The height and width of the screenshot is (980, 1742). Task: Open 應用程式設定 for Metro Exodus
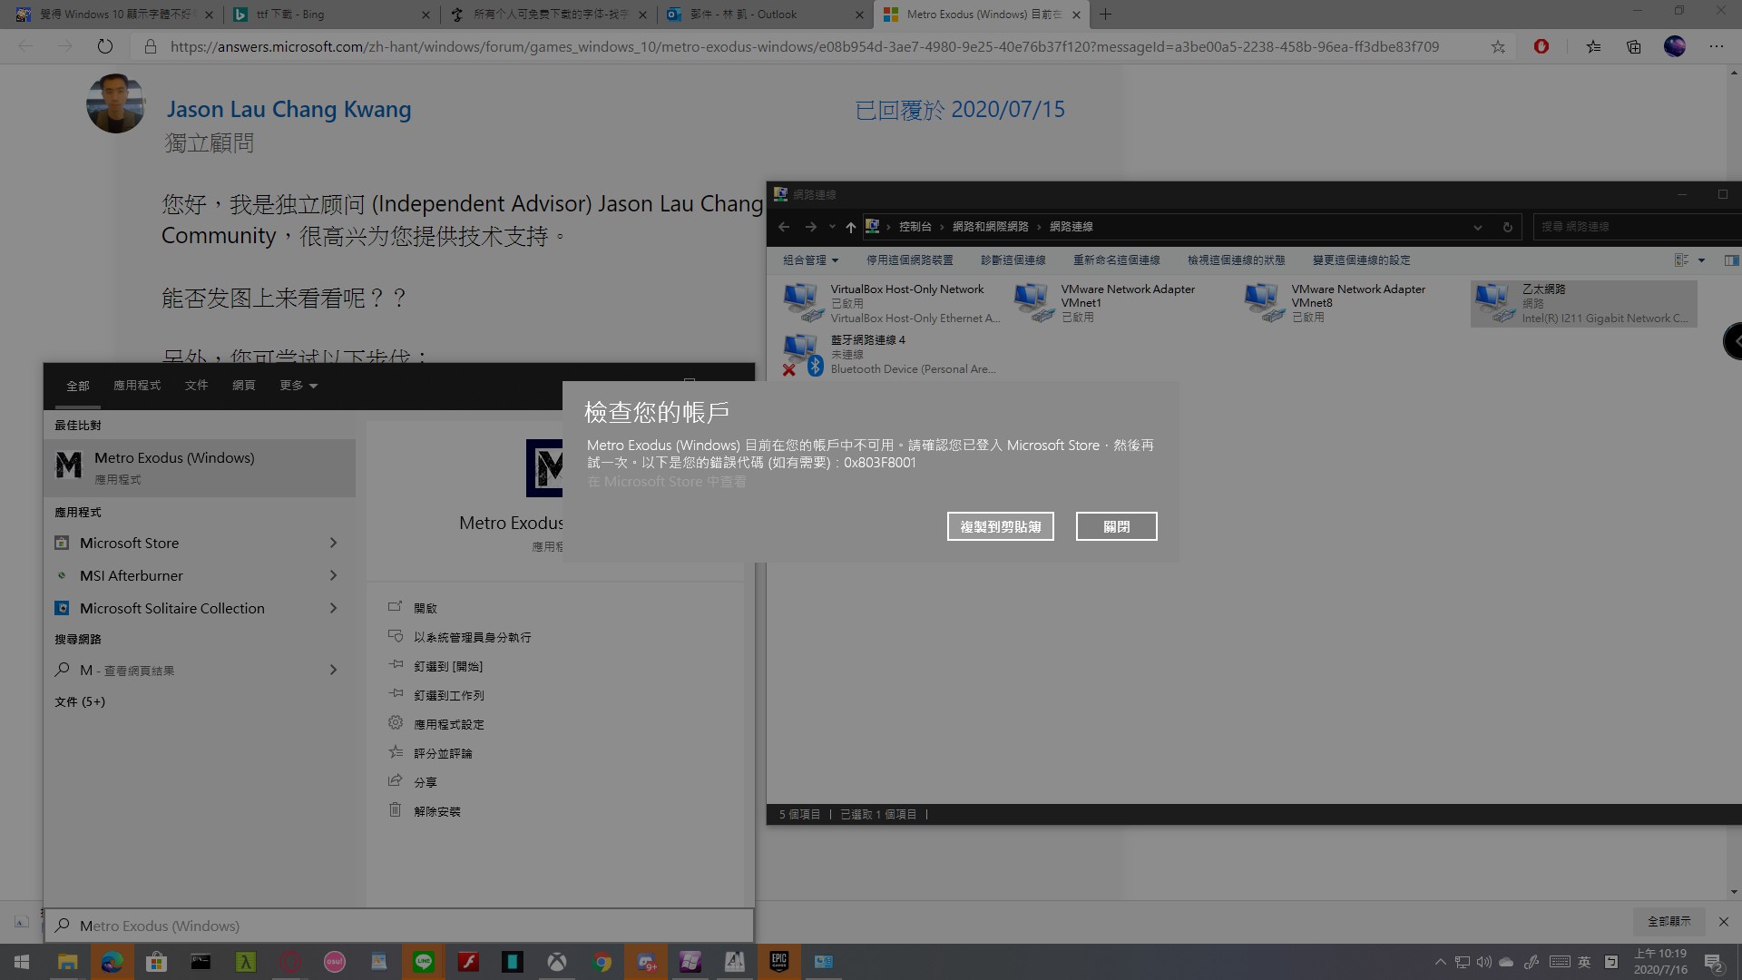click(x=449, y=724)
